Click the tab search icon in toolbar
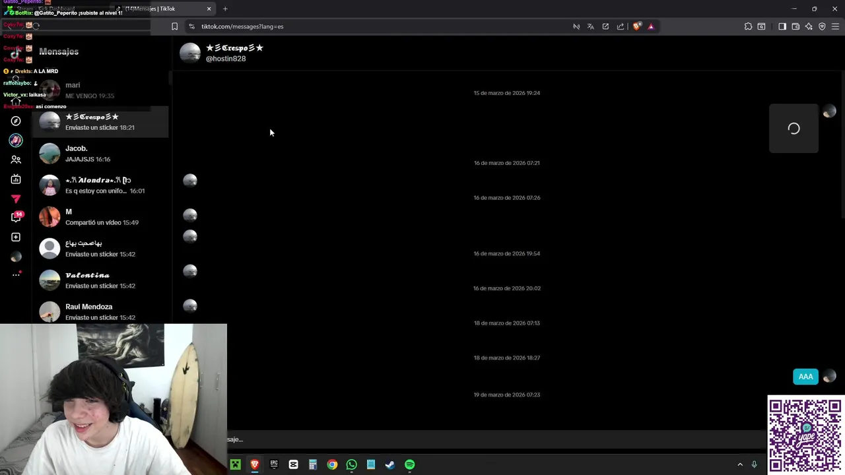The image size is (845, 475). (x=761, y=26)
